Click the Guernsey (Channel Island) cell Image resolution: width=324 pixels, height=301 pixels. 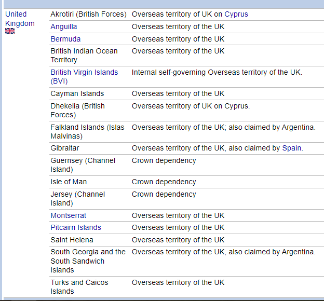[x=83, y=165]
